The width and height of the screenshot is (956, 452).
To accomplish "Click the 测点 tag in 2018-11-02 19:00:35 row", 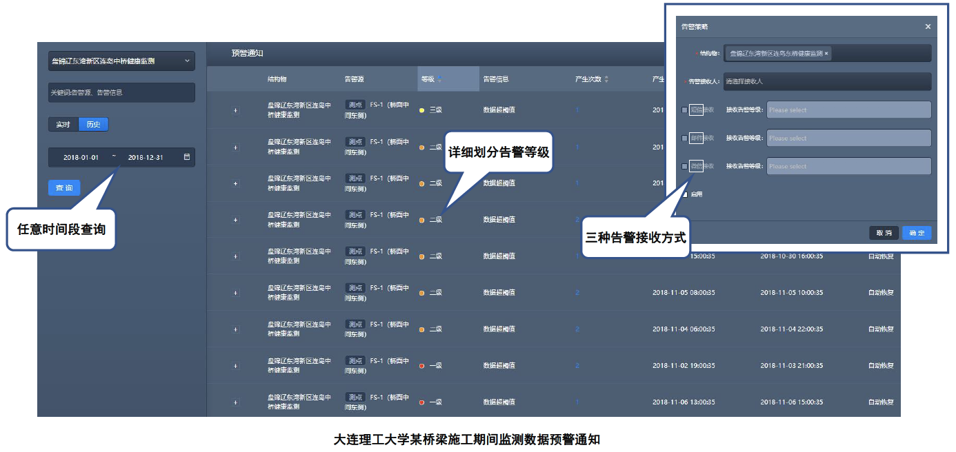I will [x=355, y=360].
